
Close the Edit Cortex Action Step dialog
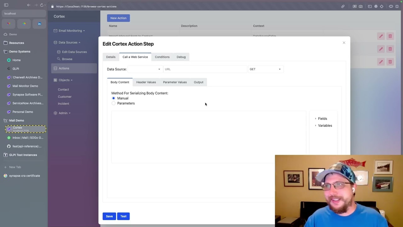click(344, 43)
